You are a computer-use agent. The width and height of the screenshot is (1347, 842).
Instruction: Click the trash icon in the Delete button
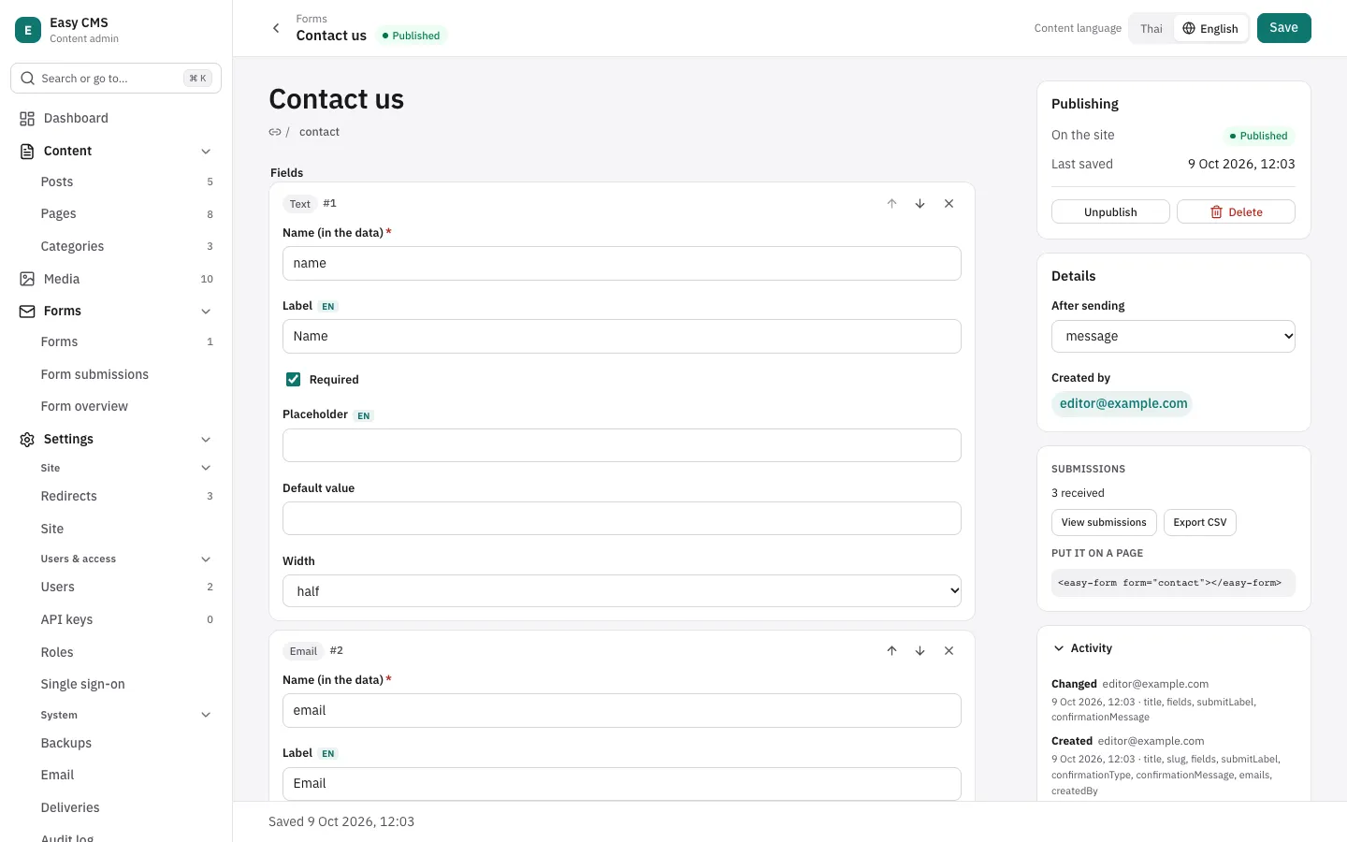(1216, 212)
